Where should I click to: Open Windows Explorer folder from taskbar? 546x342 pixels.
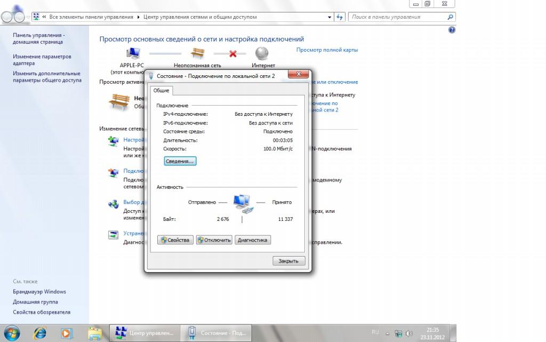tap(95, 333)
